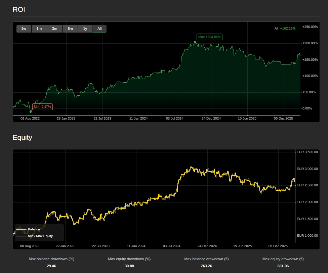Click the Max equity drawdown (%) value 30.80
Screen dimensions: 328x273
pos(129,266)
